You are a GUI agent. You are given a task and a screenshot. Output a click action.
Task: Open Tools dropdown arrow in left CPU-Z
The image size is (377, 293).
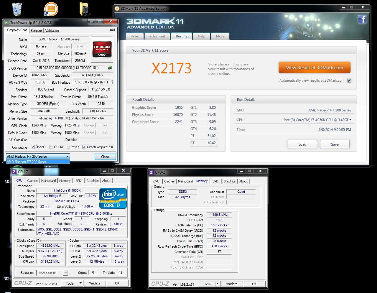coord(80,283)
